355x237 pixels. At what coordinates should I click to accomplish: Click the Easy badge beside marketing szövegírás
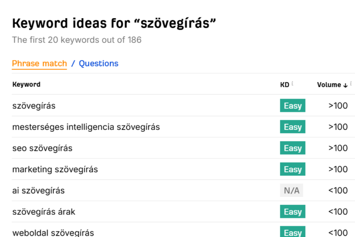[x=292, y=169]
